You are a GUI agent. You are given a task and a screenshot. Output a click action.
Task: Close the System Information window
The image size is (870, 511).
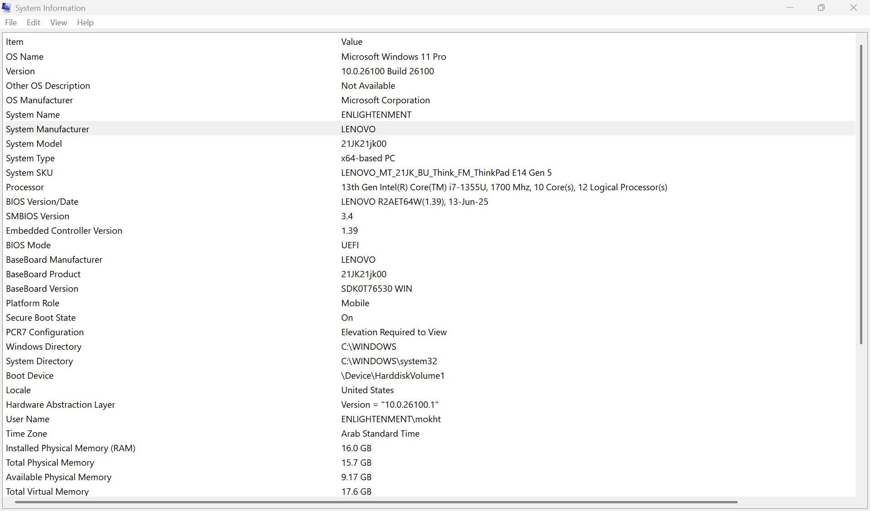(x=853, y=8)
